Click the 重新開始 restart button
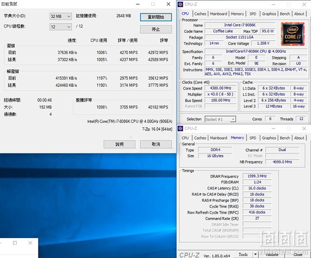Viewport: 311px width, 258px height. pyautogui.click(x=156, y=17)
